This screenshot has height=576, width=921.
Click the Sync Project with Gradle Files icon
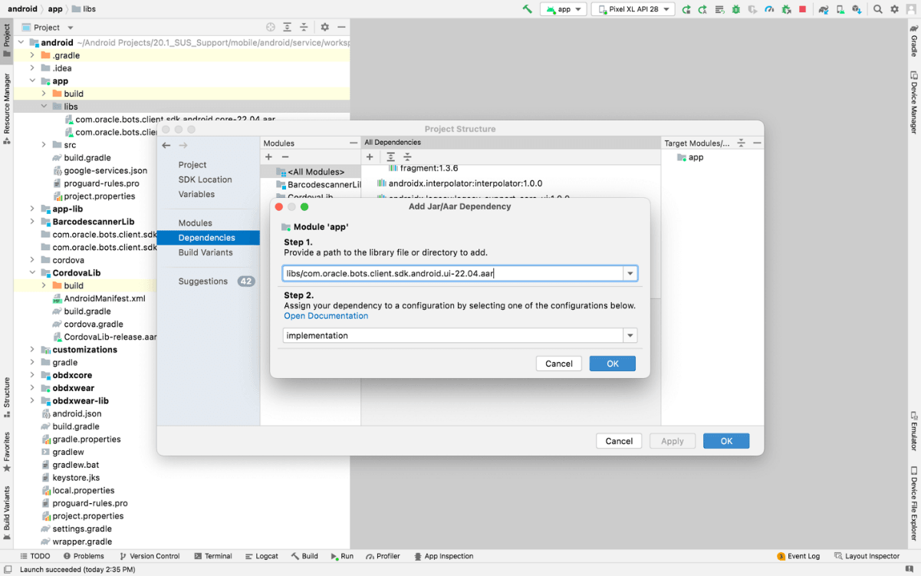(824, 9)
